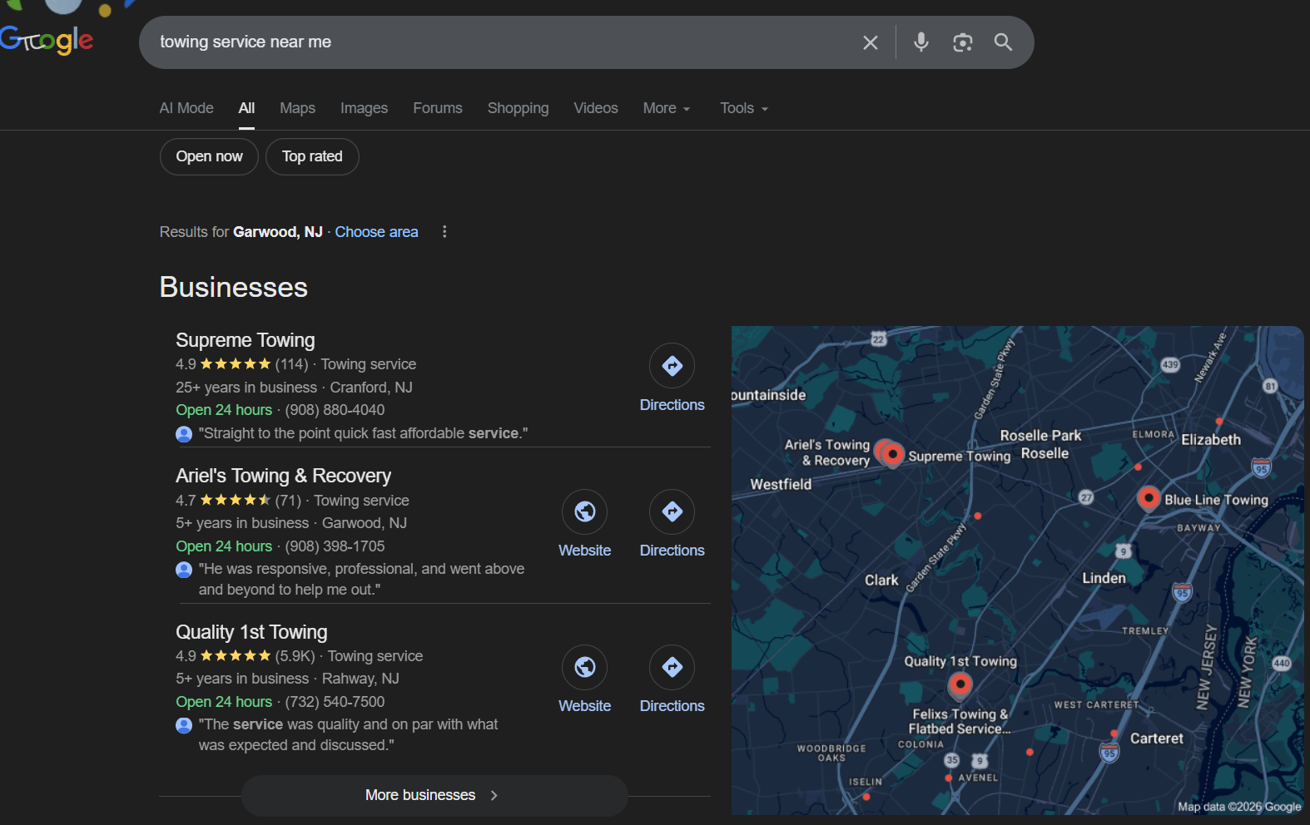
Task: Select the All results tab
Action: tap(246, 109)
